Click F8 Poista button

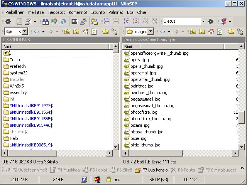183,170
